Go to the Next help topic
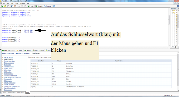This screenshot has width=179, height=97. click(x=41, y=50)
